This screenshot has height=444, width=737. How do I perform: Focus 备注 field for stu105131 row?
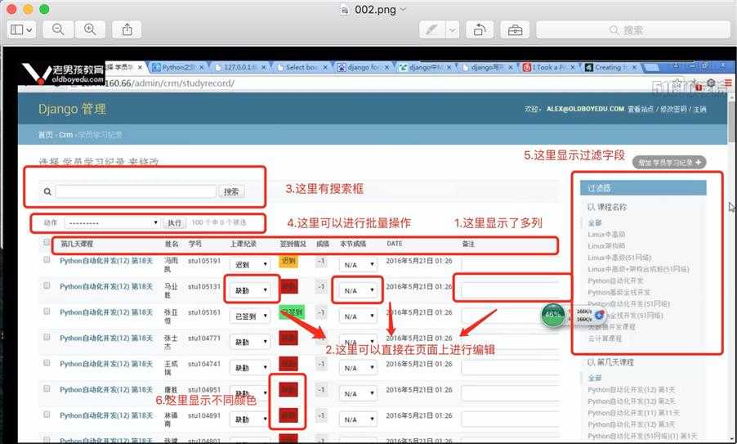click(510, 290)
